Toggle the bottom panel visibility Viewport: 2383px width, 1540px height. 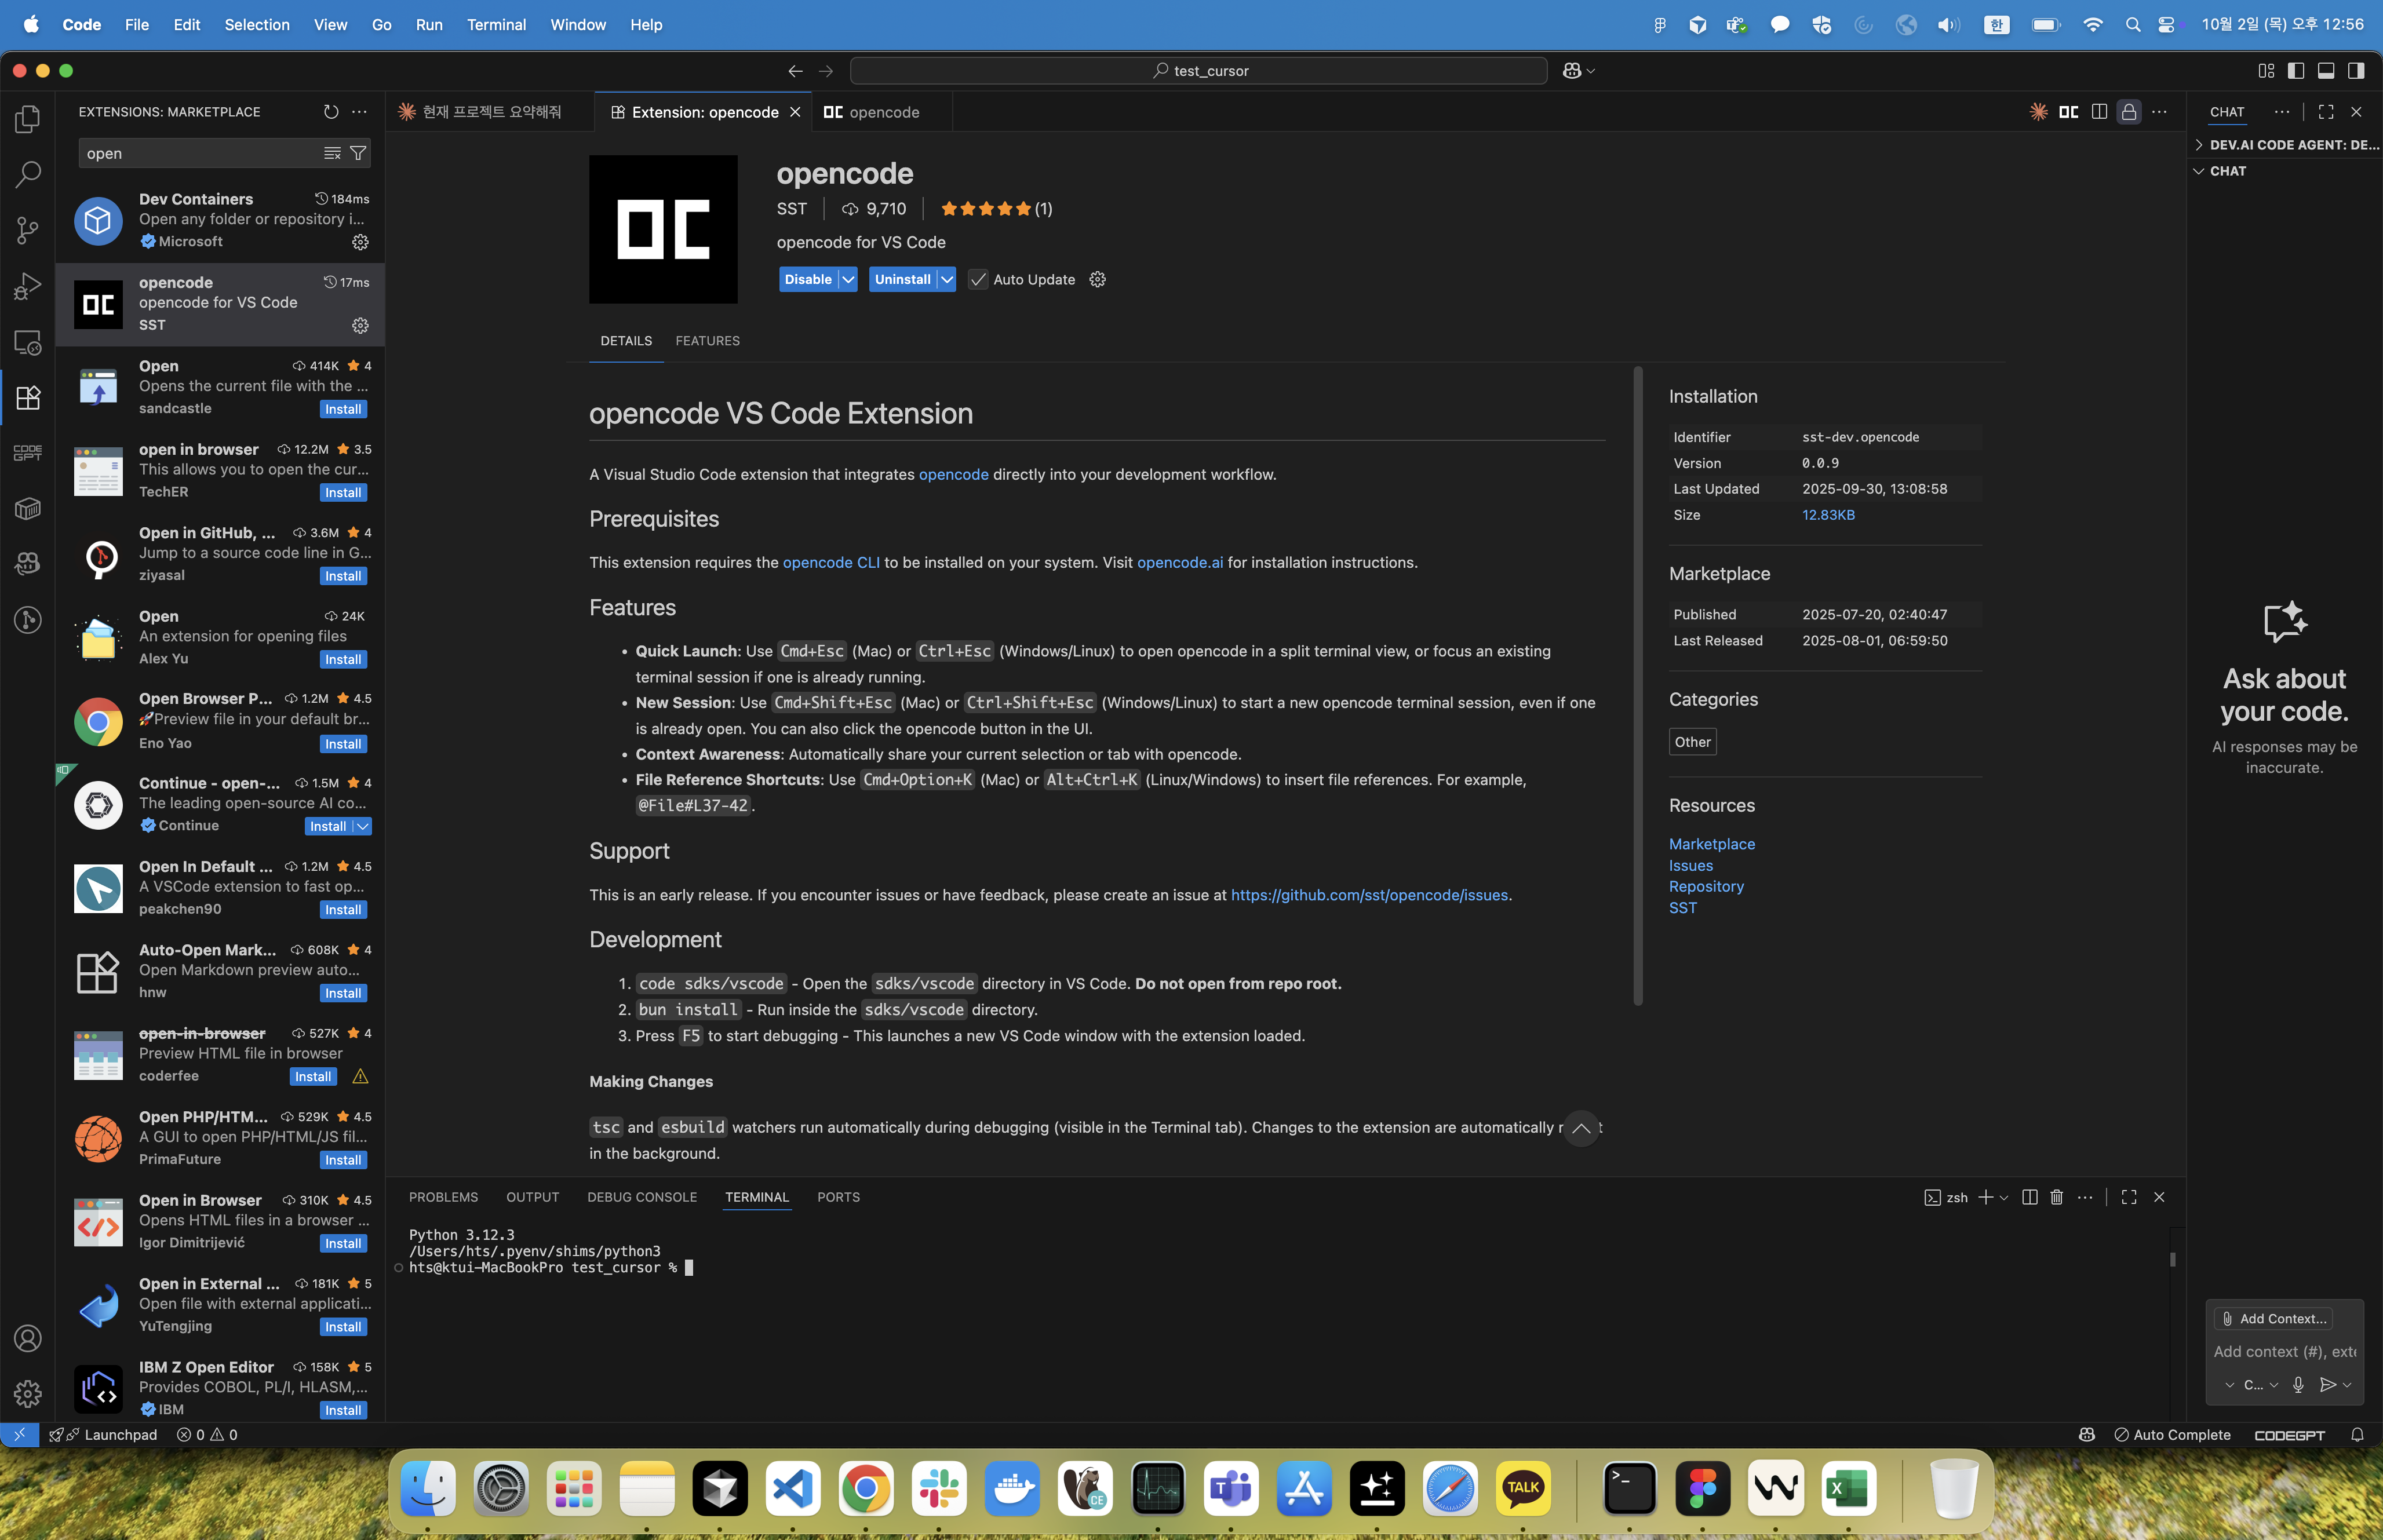[x=2326, y=71]
